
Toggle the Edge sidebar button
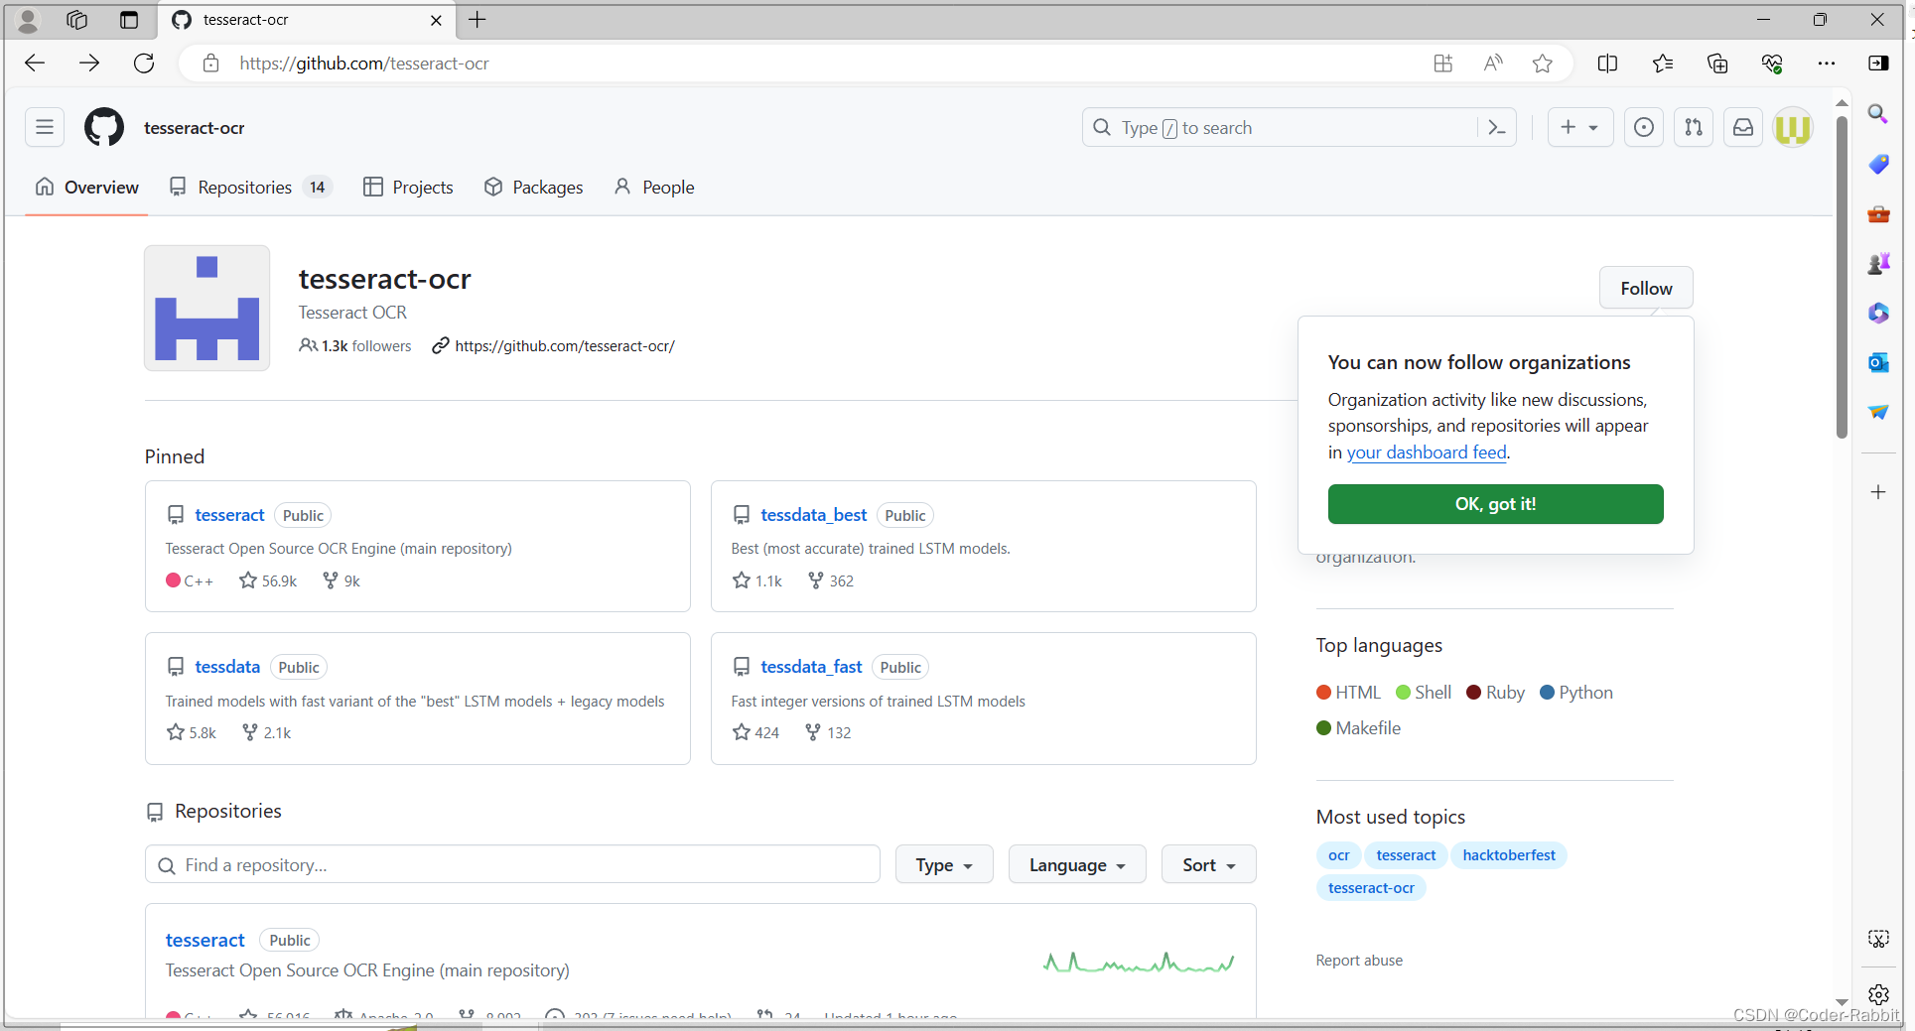pyautogui.click(x=1878, y=64)
